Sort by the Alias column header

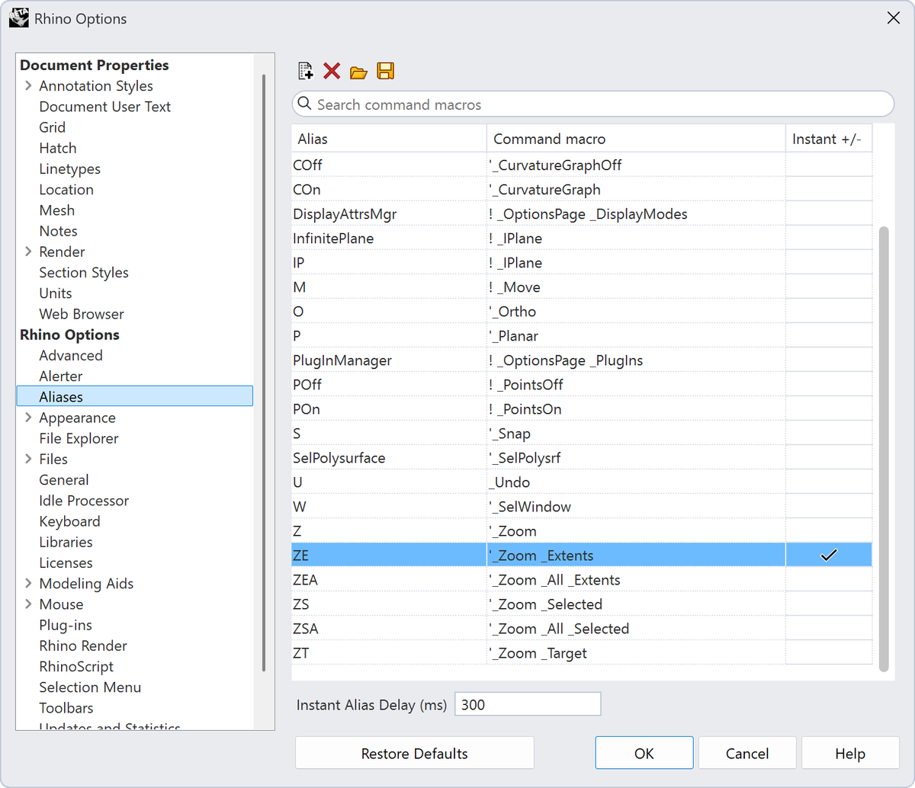coord(389,139)
